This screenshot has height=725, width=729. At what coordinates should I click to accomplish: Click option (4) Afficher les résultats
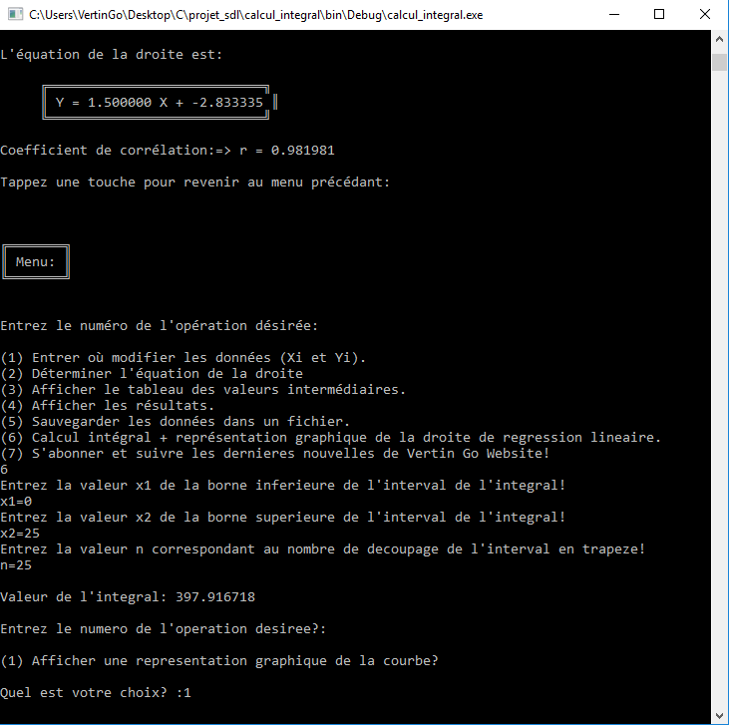(108, 405)
